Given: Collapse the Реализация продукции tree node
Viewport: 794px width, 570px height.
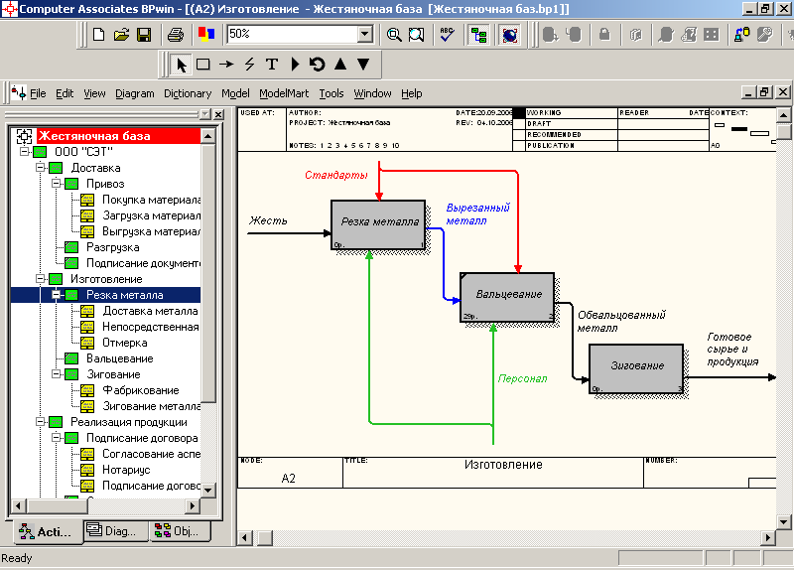Looking at the screenshot, I should coord(41,422).
